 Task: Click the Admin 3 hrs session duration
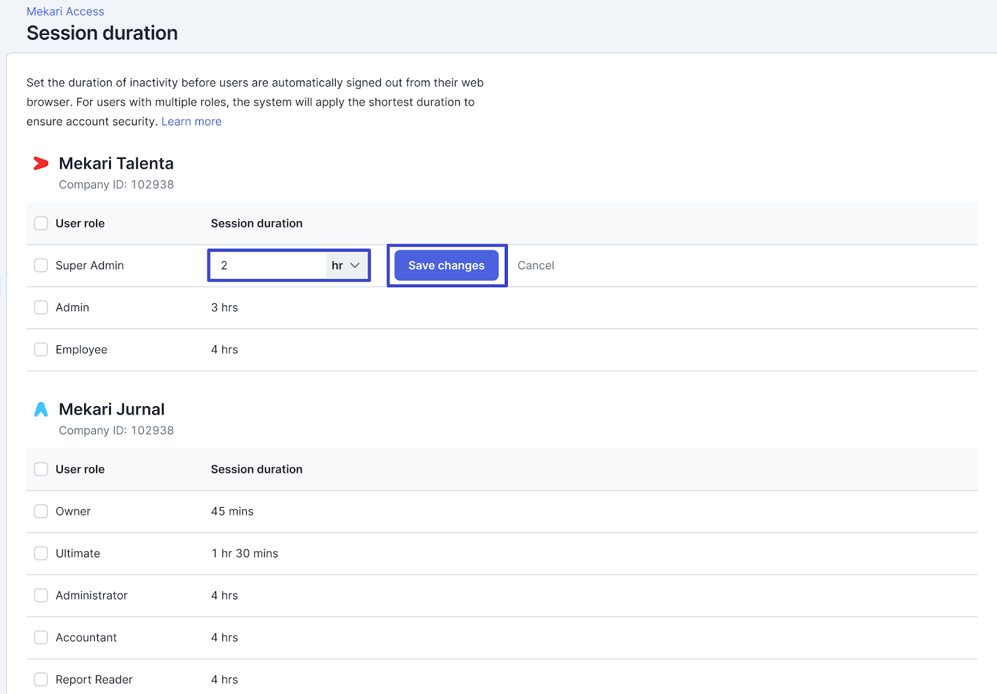224,308
